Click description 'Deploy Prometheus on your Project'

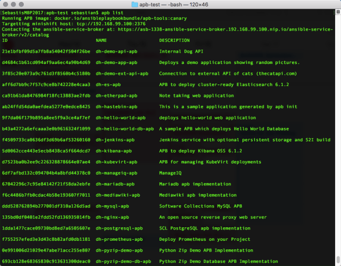click(x=205, y=239)
